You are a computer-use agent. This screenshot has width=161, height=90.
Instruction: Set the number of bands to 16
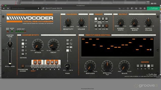click(149, 66)
